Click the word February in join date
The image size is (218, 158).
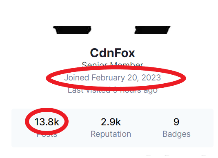pyautogui.click(x=108, y=78)
